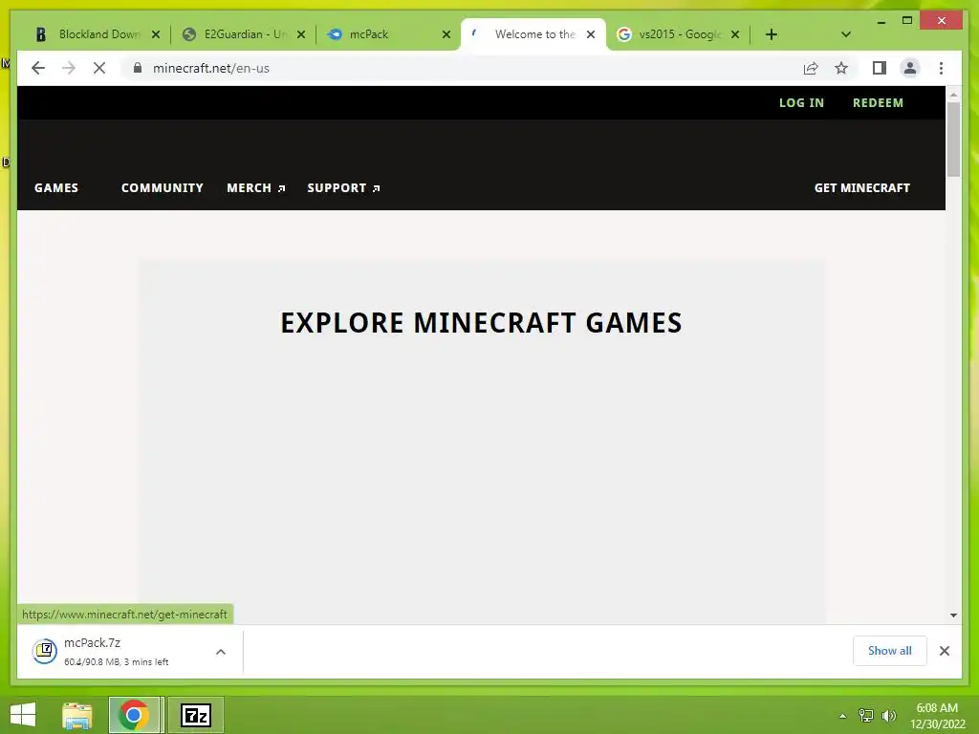Click the page scrollbar thumb
Image resolution: width=979 pixels, height=734 pixels.
[953, 140]
